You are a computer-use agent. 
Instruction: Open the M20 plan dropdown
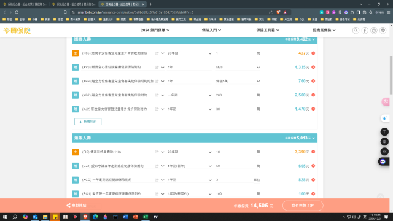[238, 67]
